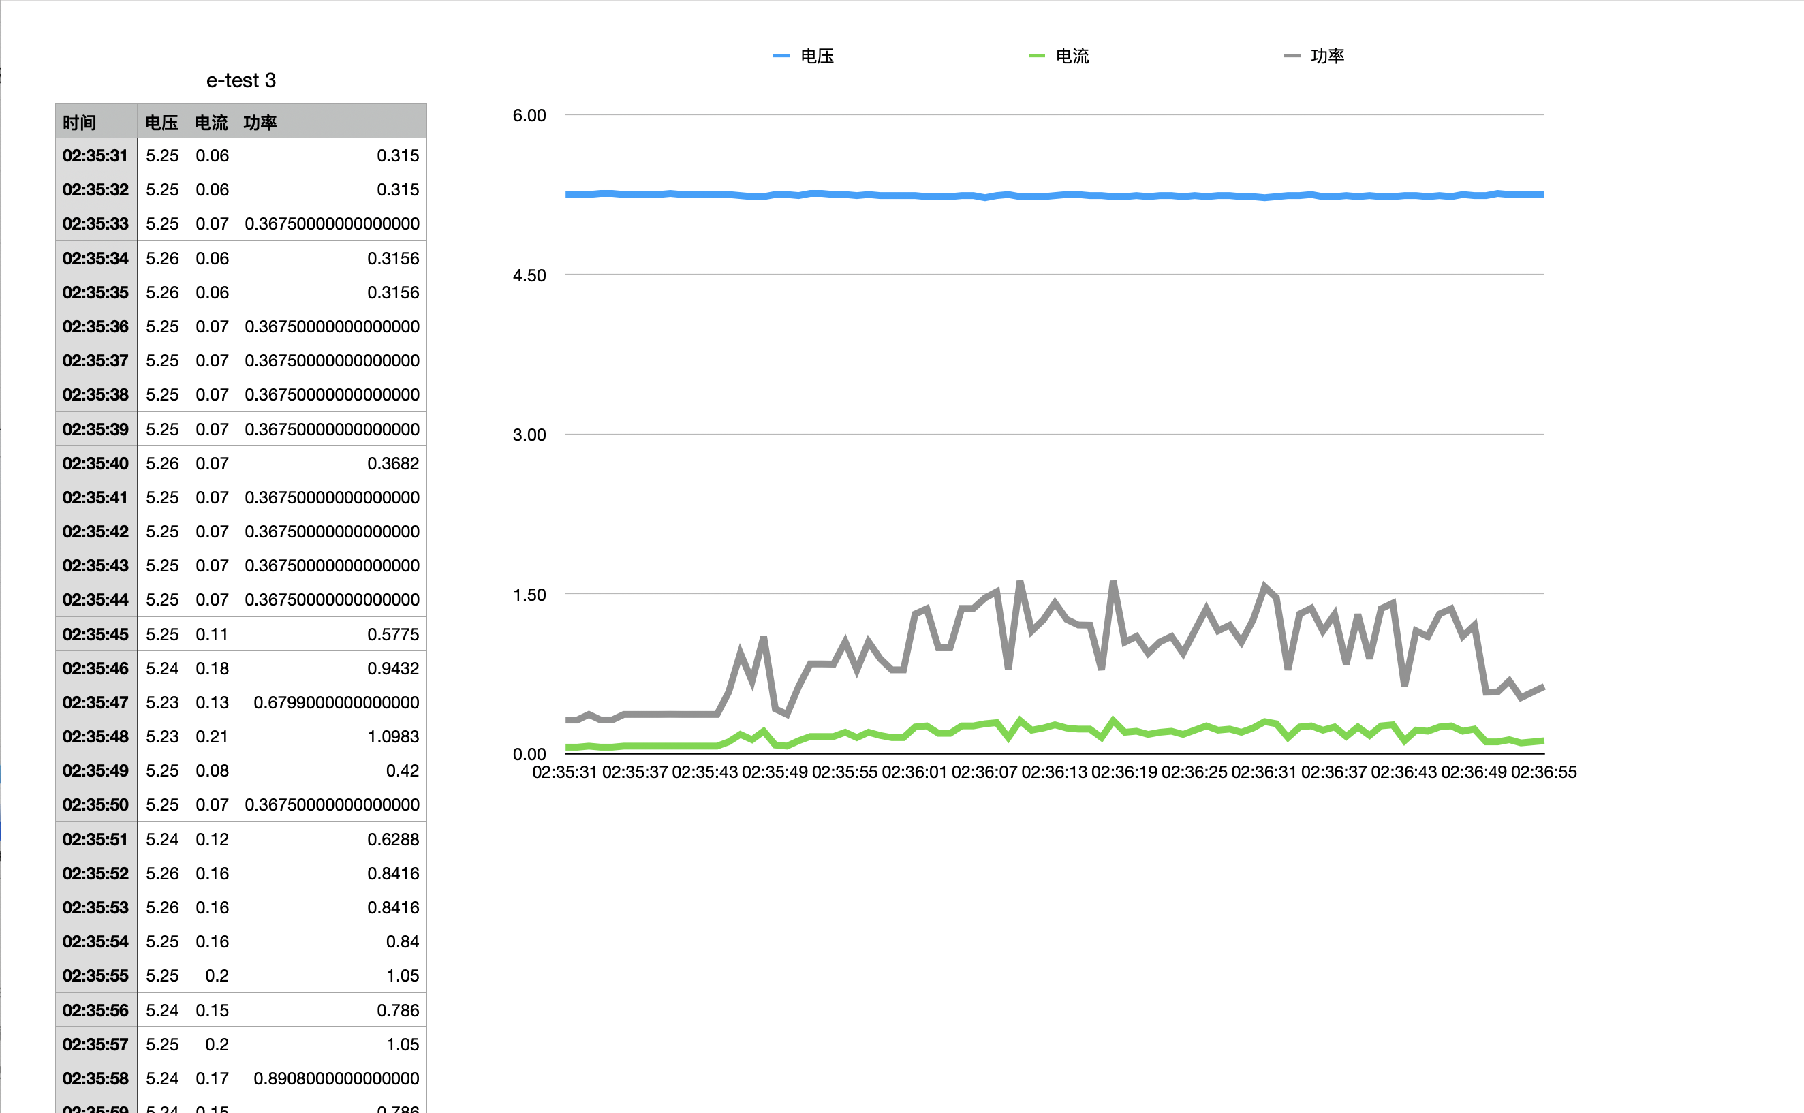Click power cell 0.9432 in row 02:35:46

coord(331,668)
